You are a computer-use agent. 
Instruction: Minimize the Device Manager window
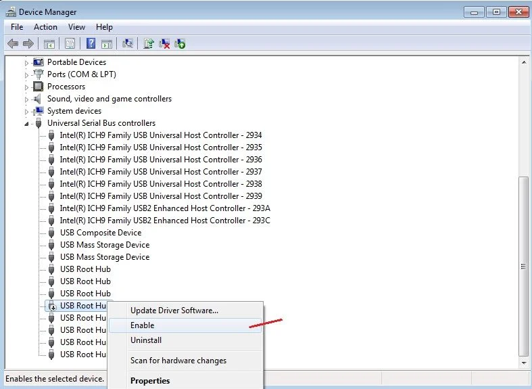(x=475, y=12)
